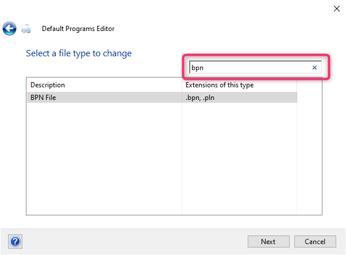Click the .bpn, .pln extensions cell
Image resolution: width=346 pixels, height=255 pixels.
click(x=239, y=98)
